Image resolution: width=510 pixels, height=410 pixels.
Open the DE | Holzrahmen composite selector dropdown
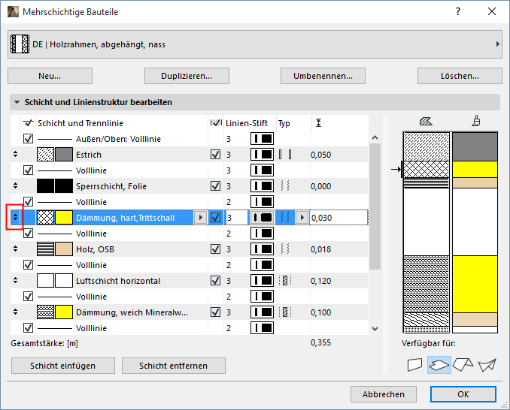click(255, 44)
